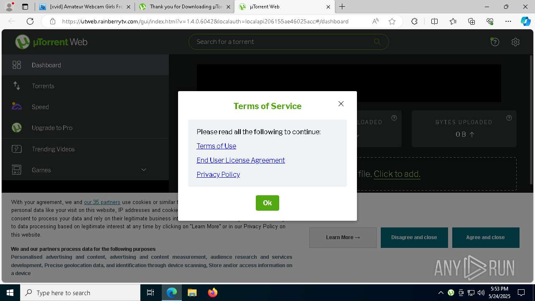Open the tab actions menu icon

coord(25,7)
